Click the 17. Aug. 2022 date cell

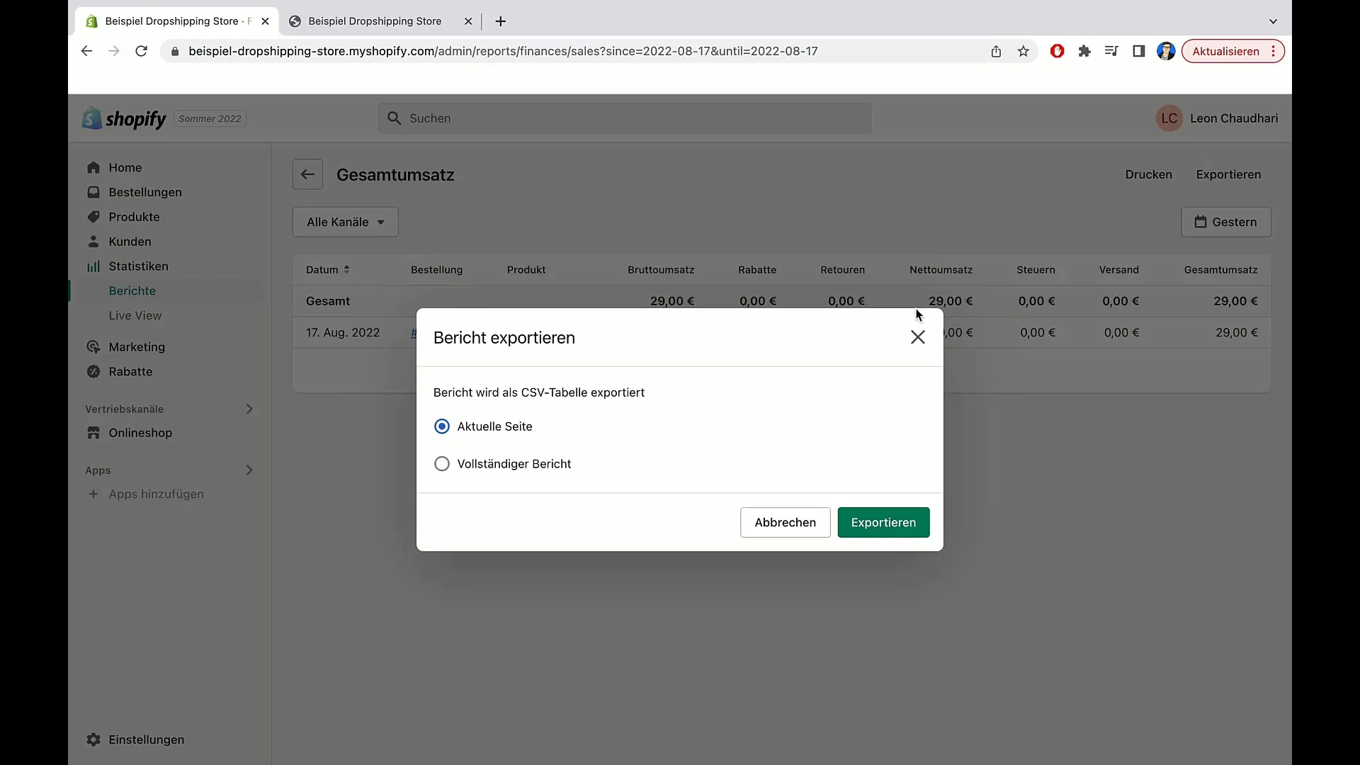(343, 332)
